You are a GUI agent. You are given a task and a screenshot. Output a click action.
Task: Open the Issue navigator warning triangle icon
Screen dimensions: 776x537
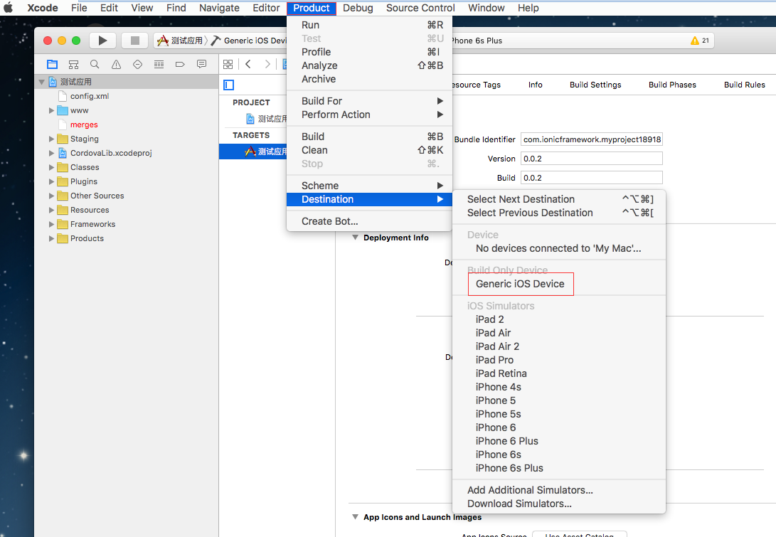[117, 64]
